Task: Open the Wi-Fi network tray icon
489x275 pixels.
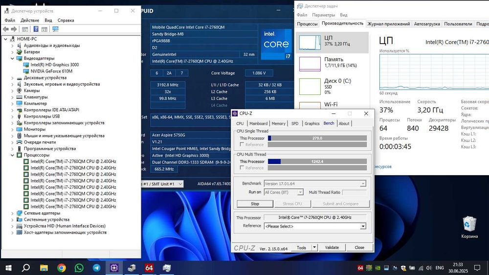Action: pyautogui.click(x=421, y=268)
